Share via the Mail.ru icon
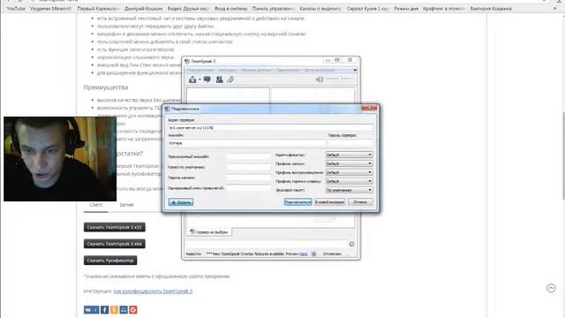 (124, 310)
